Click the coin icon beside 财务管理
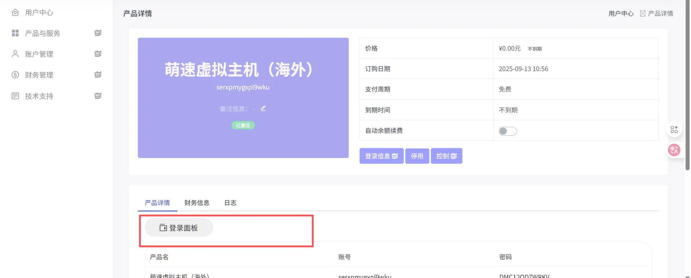The image size is (691, 278). 15,75
